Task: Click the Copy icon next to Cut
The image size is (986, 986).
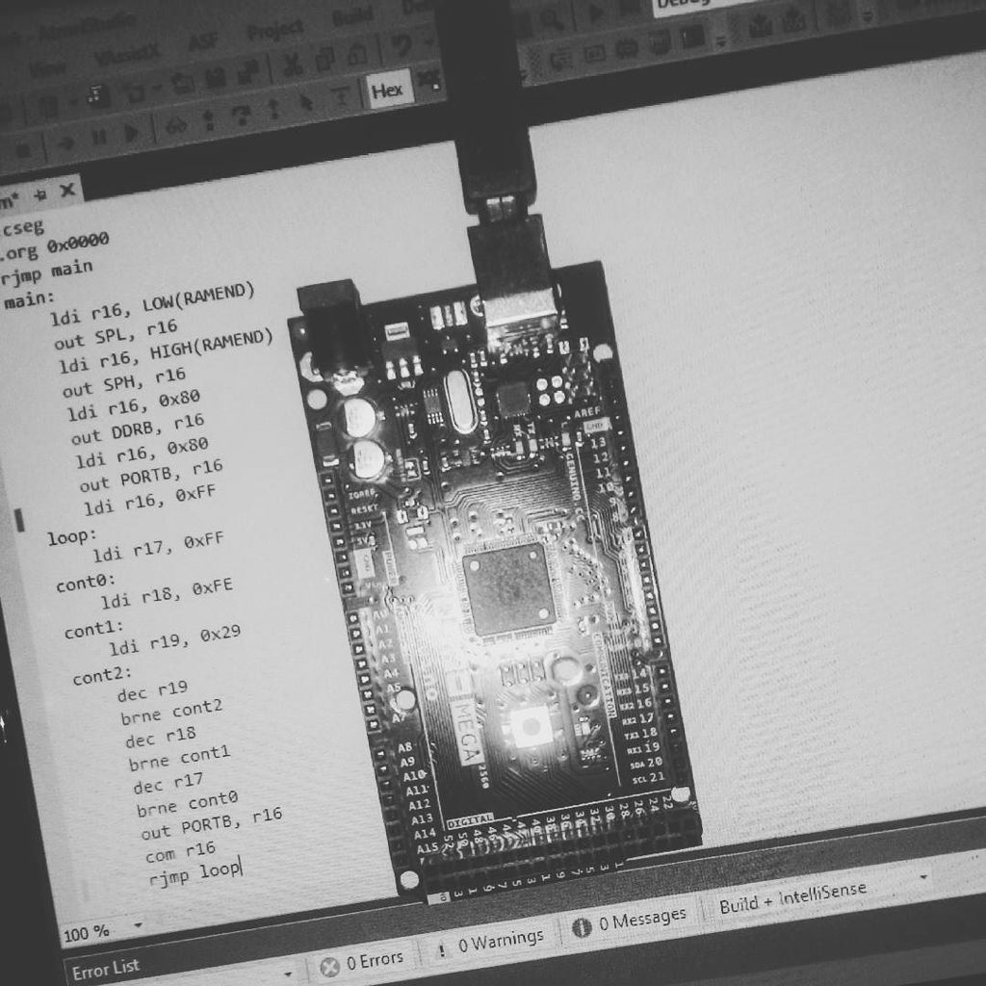Action: pos(325,58)
